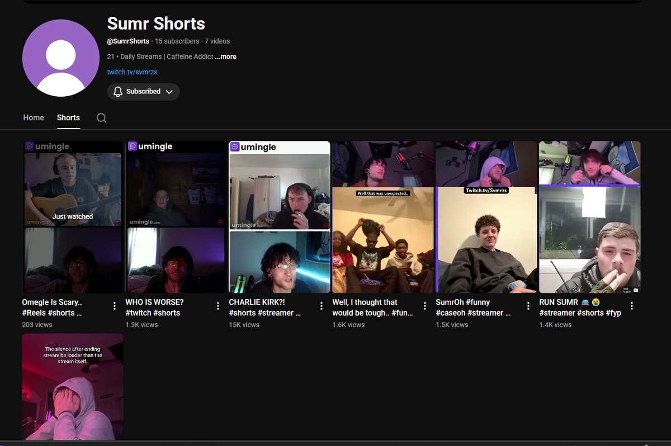
Task: Select the Shorts tab
Action: pos(68,117)
